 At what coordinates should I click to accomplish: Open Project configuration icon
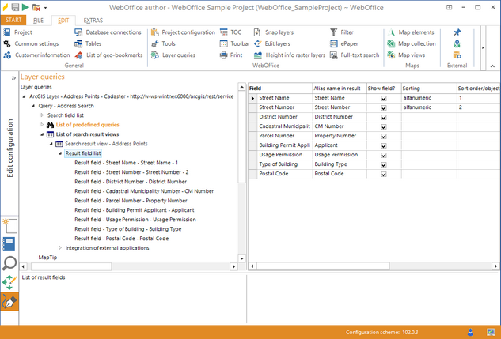[x=155, y=32]
